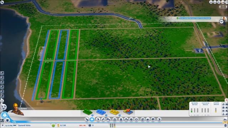
Task: Click the population count 0
Action: pyautogui.click(x=93, y=126)
